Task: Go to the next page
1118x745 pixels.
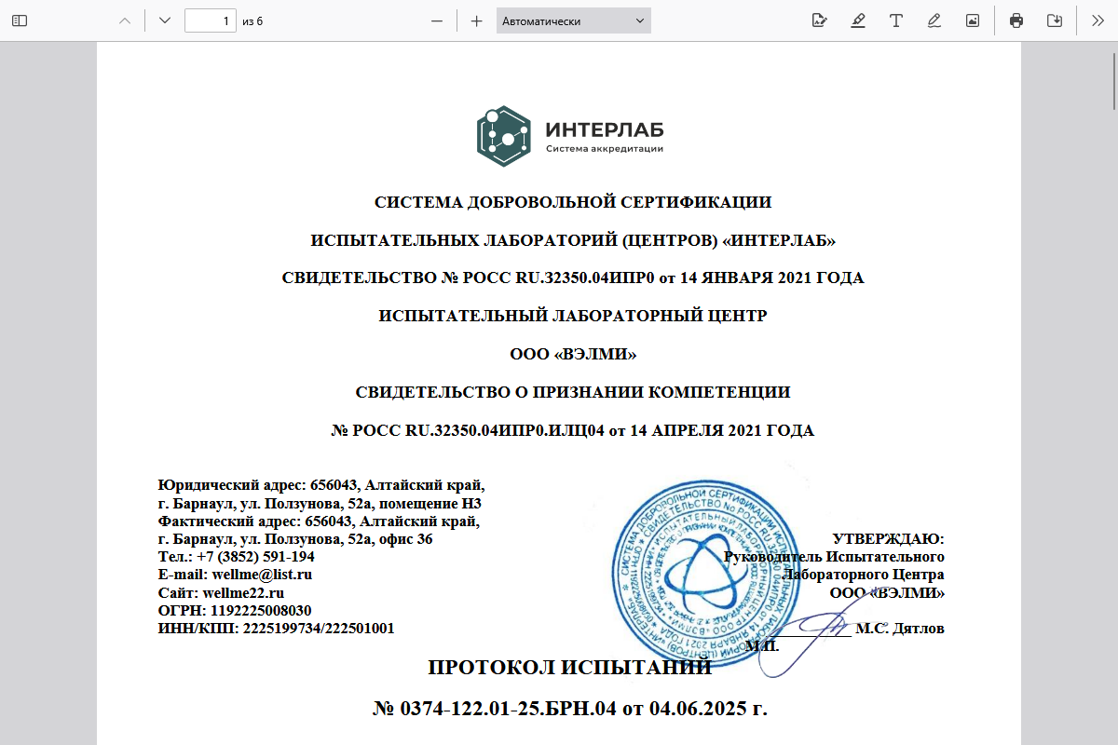Action: coord(165,20)
